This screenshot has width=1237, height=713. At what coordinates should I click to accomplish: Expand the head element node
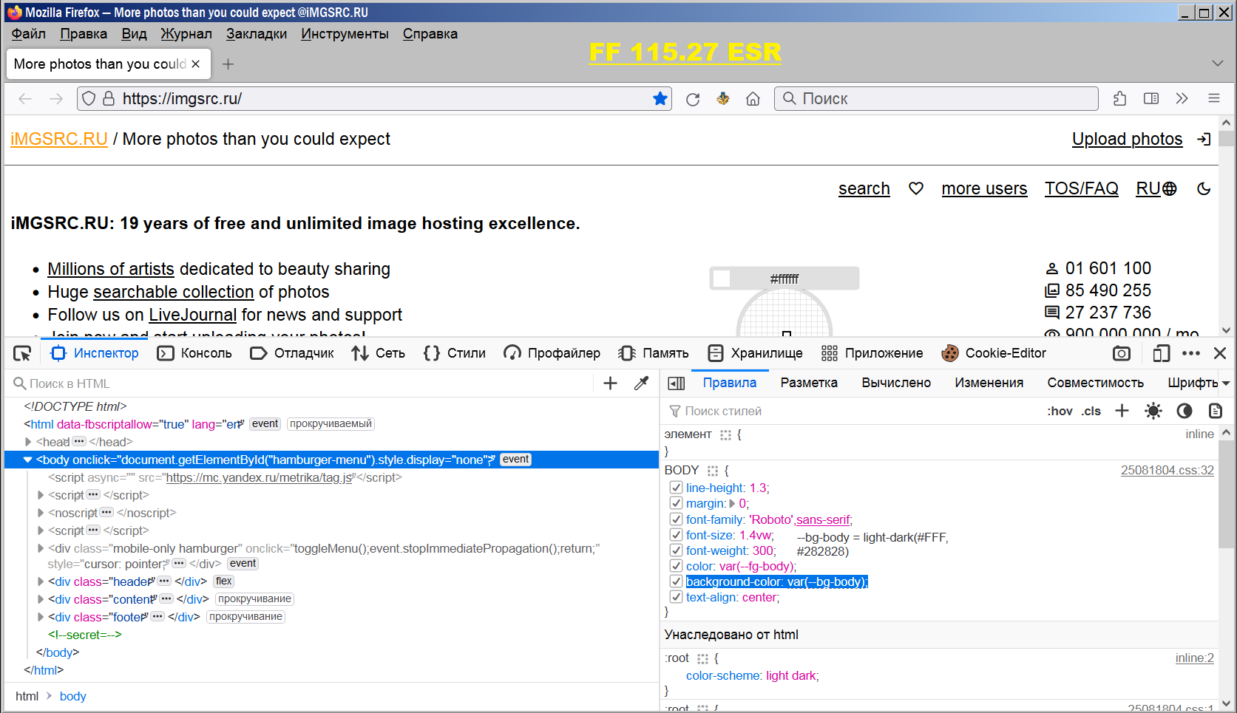(x=28, y=442)
